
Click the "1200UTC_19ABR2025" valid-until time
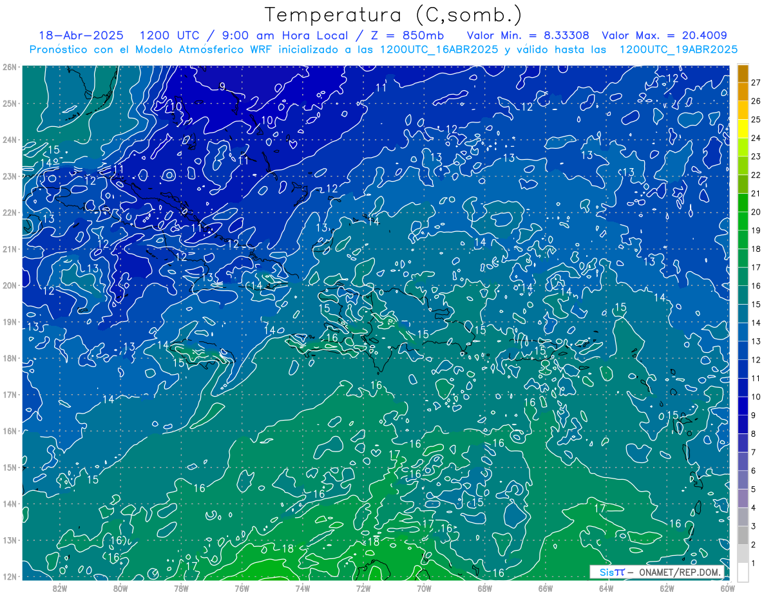pyautogui.click(x=678, y=50)
